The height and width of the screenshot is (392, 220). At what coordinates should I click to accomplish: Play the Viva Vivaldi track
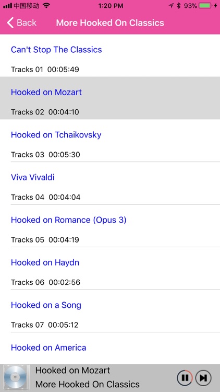pyautogui.click(x=110, y=183)
